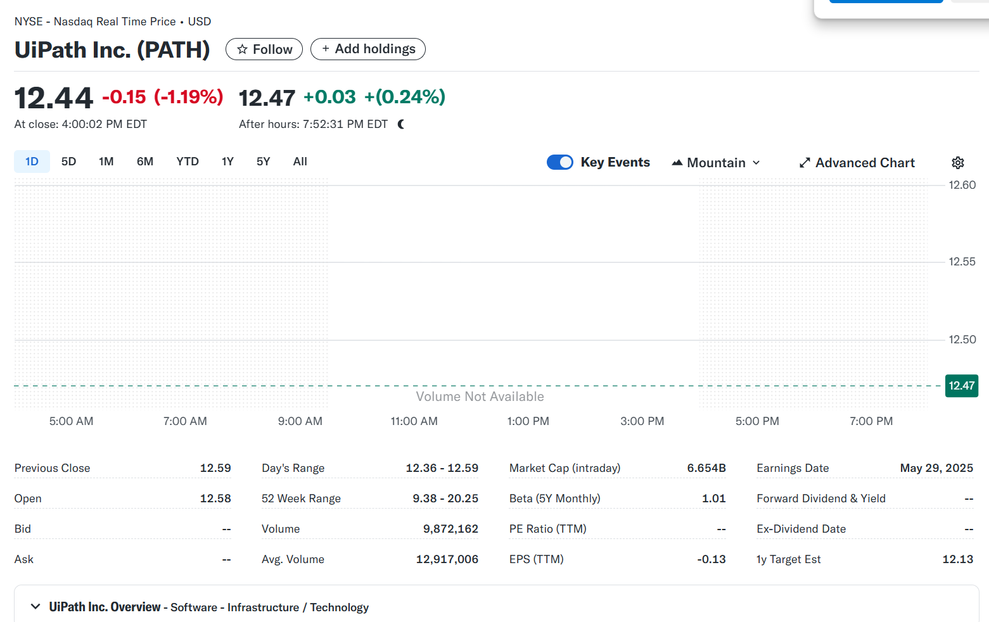Image resolution: width=989 pixels, height=622 pixels.
Task: Open chart settings gear icon
Action: coord(958,163)
